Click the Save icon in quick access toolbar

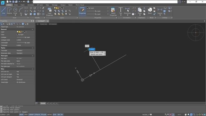13,2
